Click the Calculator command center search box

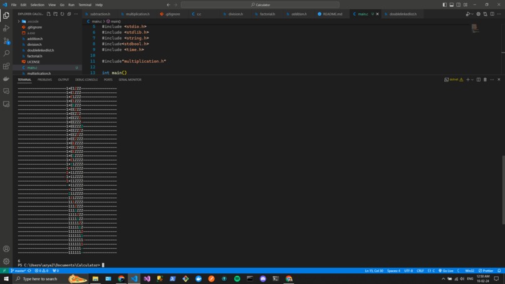(260, 5)
